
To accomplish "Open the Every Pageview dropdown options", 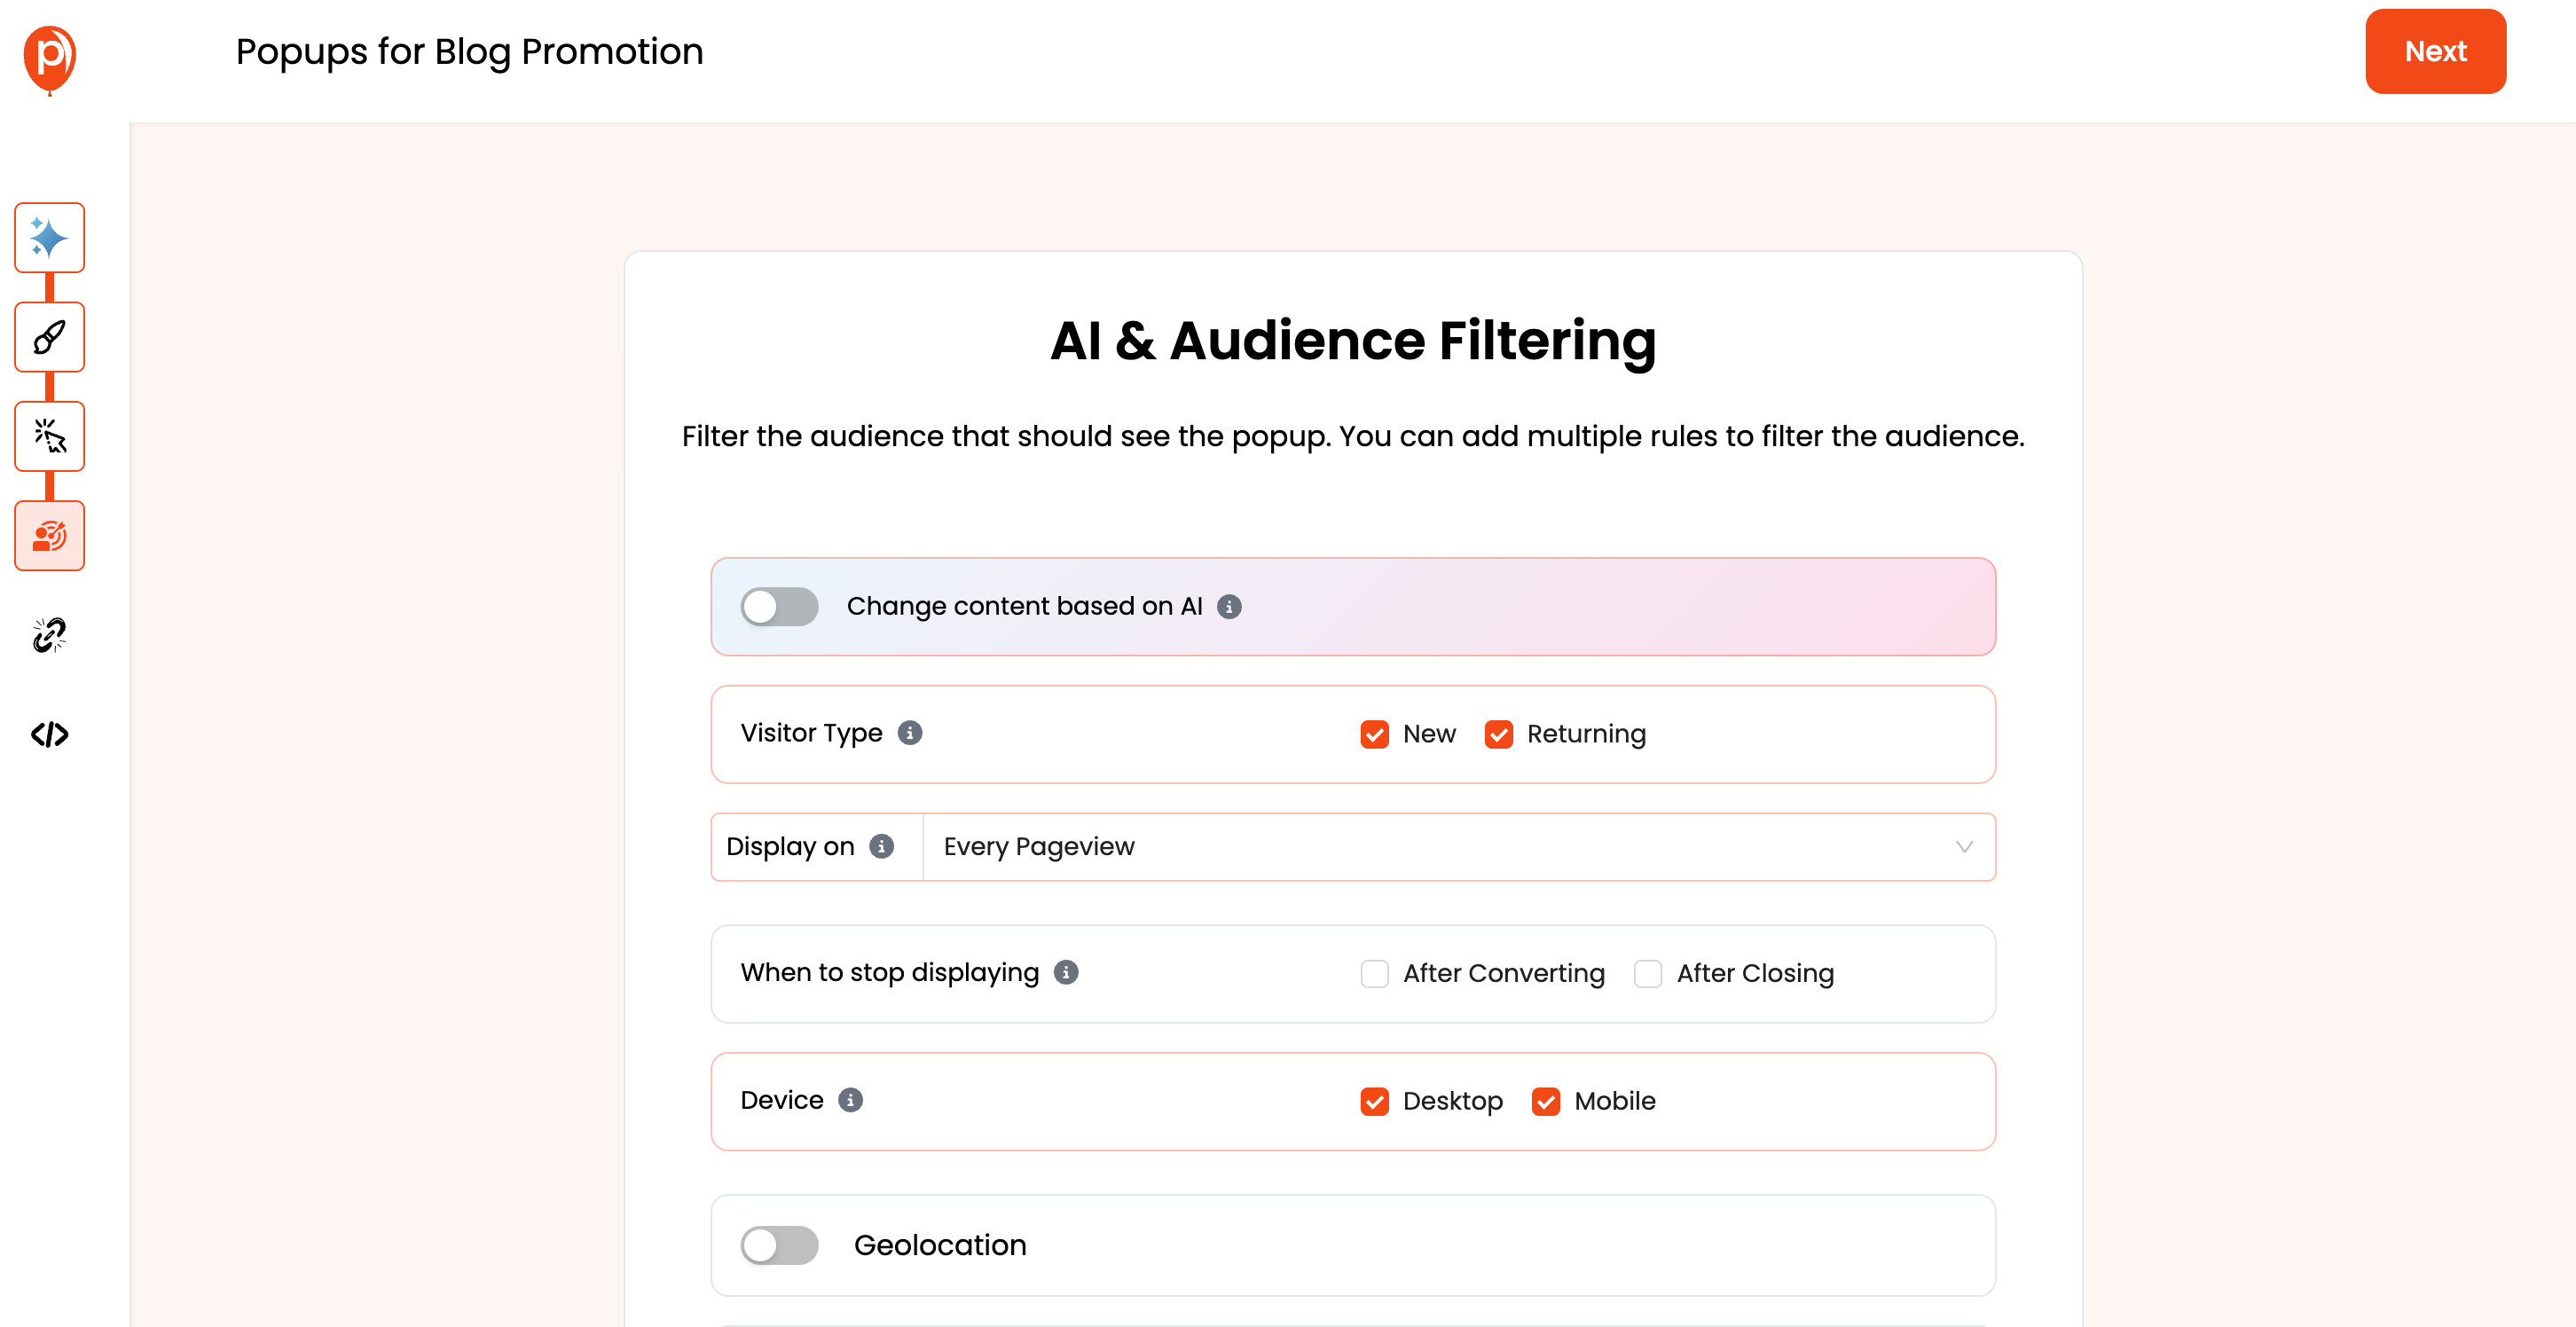I will click(x=1961, y=846).
